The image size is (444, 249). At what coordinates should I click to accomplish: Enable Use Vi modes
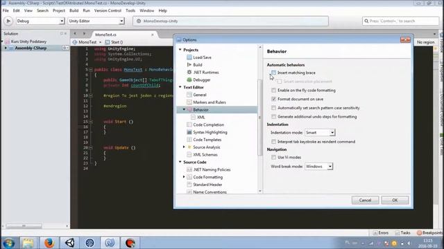tap(273, 157)
